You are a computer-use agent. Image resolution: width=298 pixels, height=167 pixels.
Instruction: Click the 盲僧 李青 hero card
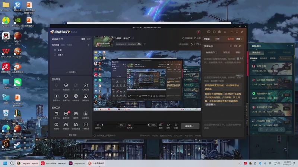[271, 69]
